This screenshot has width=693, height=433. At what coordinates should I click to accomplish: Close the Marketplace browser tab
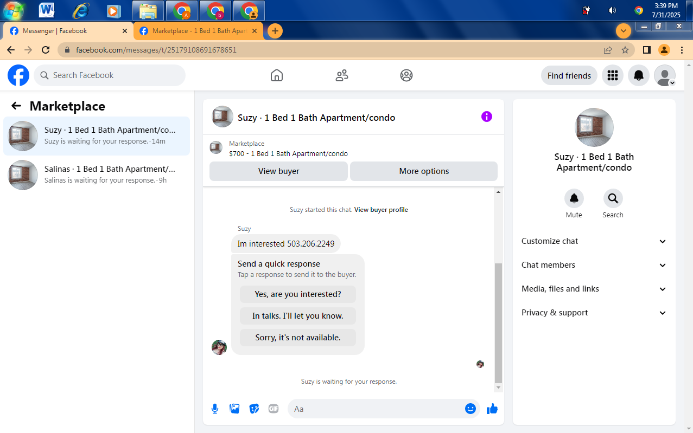[x=255, y=31]
